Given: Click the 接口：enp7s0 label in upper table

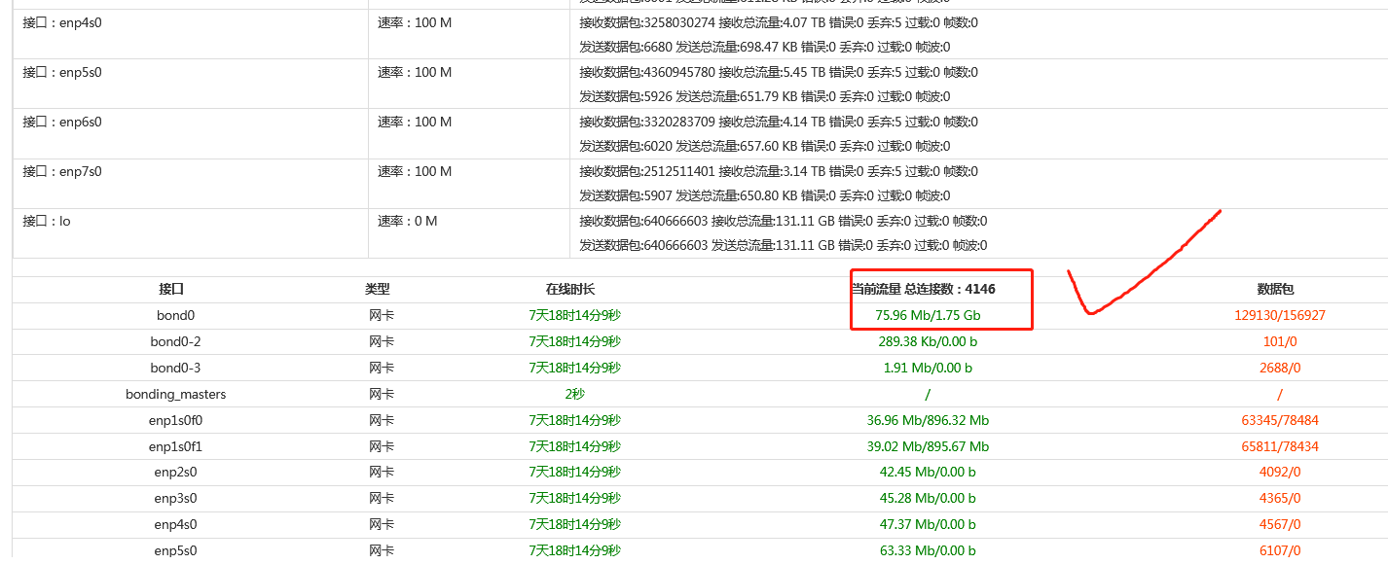Looking at the screenshot, I should coord(62,171).
